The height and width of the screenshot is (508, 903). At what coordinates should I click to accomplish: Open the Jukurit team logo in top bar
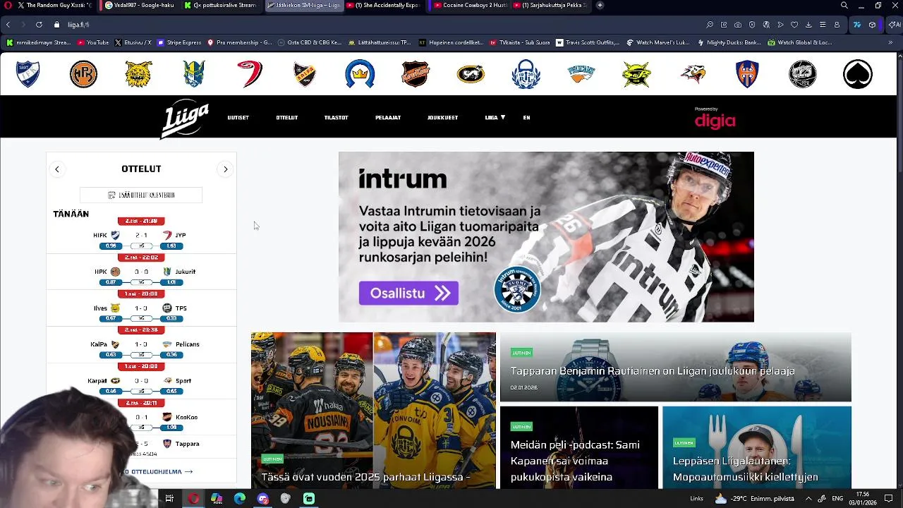coord(193,74)
